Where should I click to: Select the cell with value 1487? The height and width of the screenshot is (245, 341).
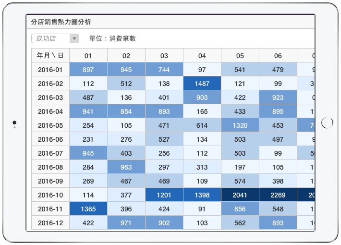(x=202, y=84)
